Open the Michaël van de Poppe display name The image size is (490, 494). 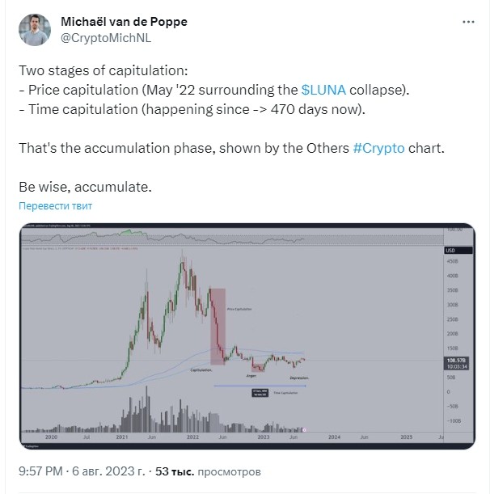point(124,22)
